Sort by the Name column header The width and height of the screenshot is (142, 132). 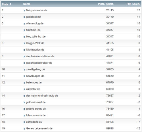click(27, 4)
